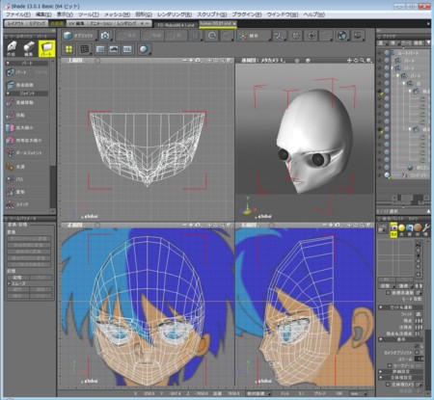Open the レンダリング(R) menu
The width and height of the screenshot is (434, 400).
point(175,14)
